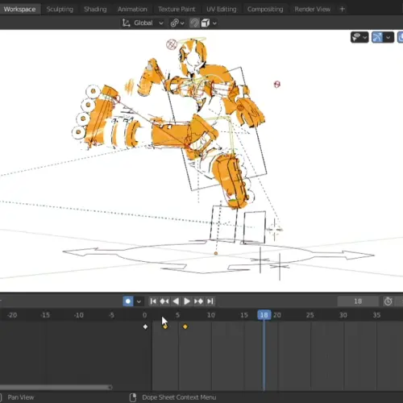The width and height of the screenshot is (403, 403).
Task: Jump to the start frame
Action: tap(153, 301)
